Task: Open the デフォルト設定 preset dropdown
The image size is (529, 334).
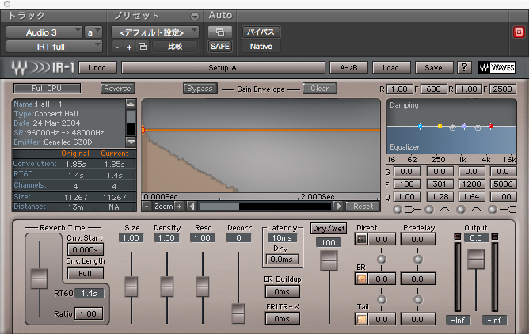Action: (155, 32)
